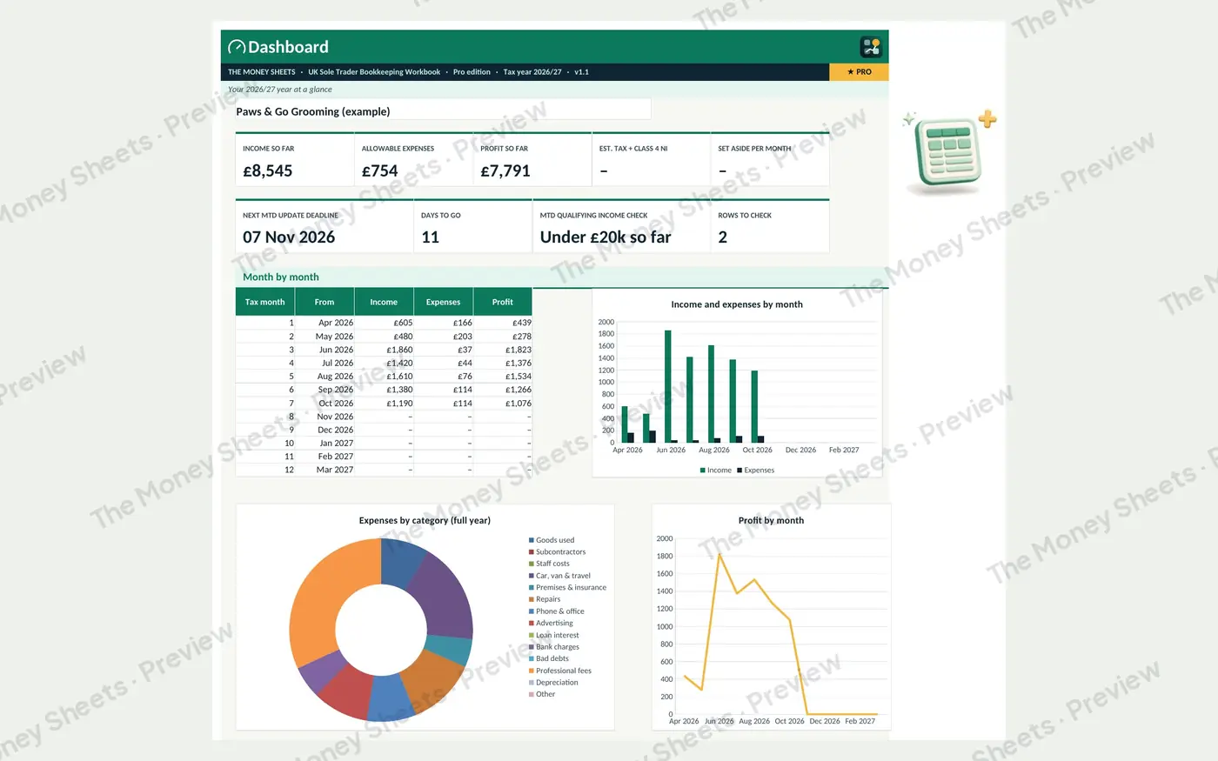The image size is (1218, 761).
Task: Click the gauge icon beside the Dashboard title
Action: point(236,47)
